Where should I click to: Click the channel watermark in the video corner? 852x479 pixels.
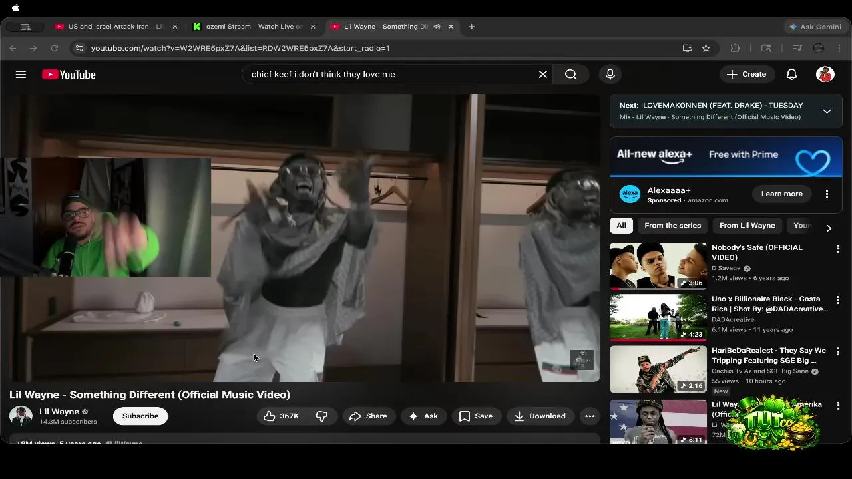click(582, 360)
